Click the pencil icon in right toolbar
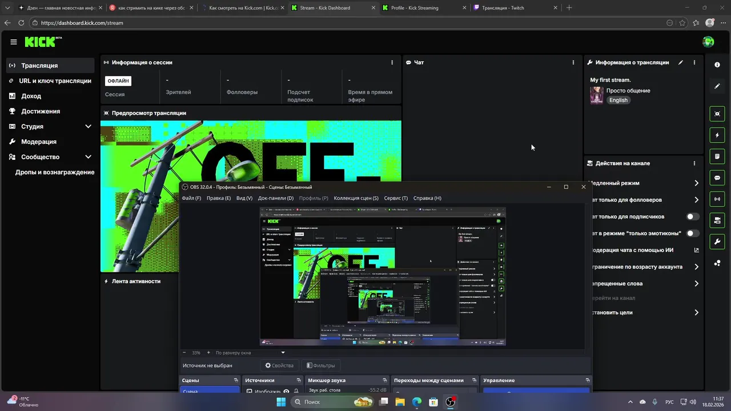This screenshot has width=731, height=411. (717, 86)
